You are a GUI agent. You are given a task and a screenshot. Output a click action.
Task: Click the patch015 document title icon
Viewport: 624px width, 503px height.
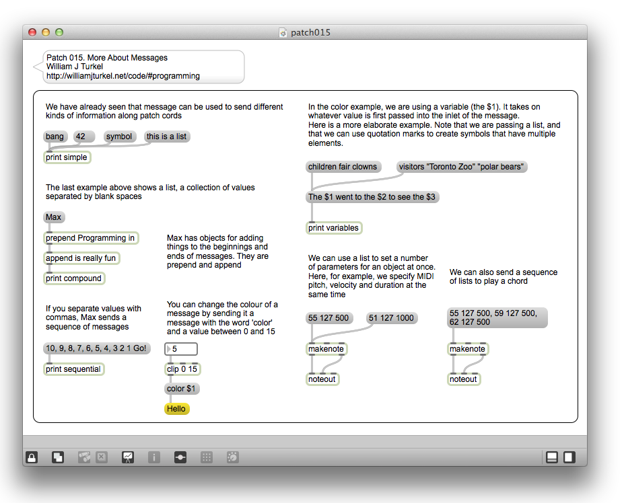tap(283, 32)
